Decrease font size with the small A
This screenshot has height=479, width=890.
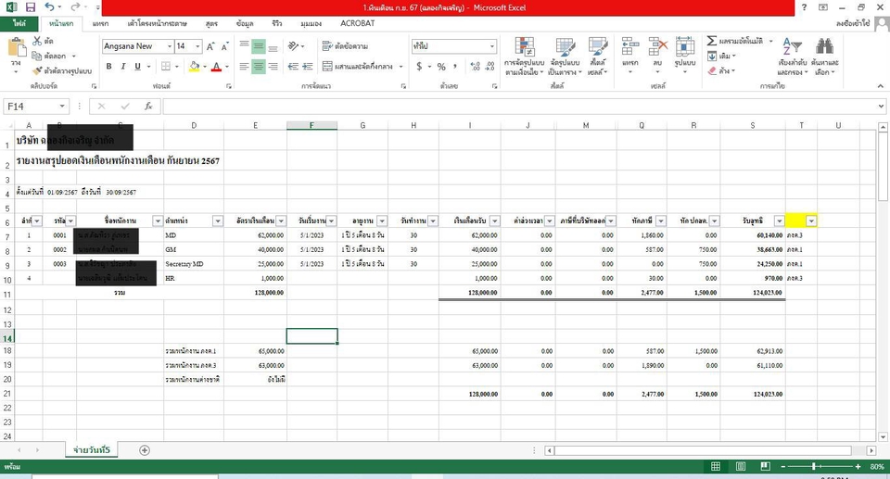coord(224,46)
